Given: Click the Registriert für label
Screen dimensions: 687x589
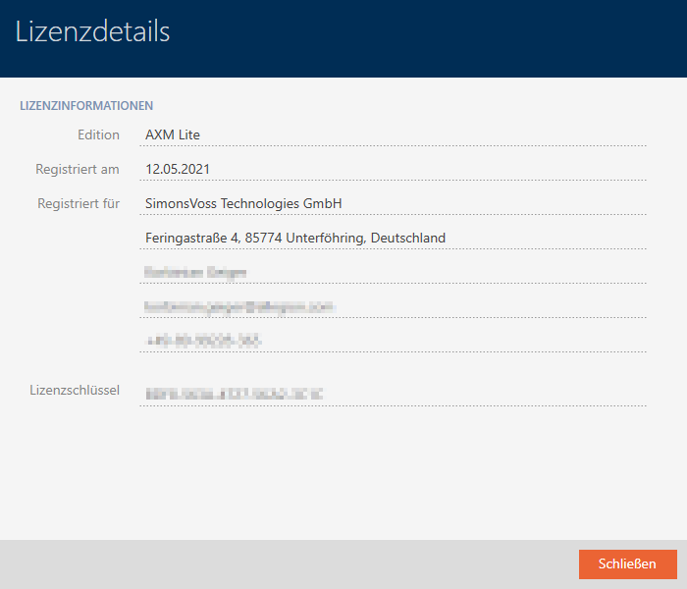Looking at the screenshot, I should tap(79, 203).
